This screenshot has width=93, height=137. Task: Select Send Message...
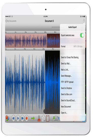point(72,76)
